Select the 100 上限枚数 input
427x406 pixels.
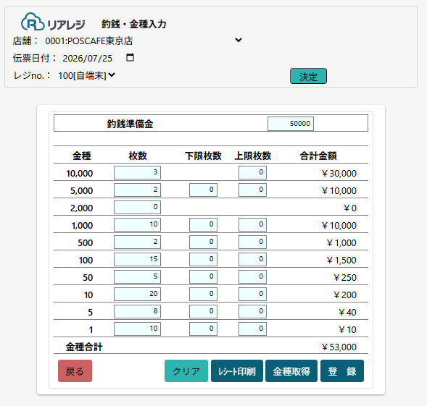point(252,260)
